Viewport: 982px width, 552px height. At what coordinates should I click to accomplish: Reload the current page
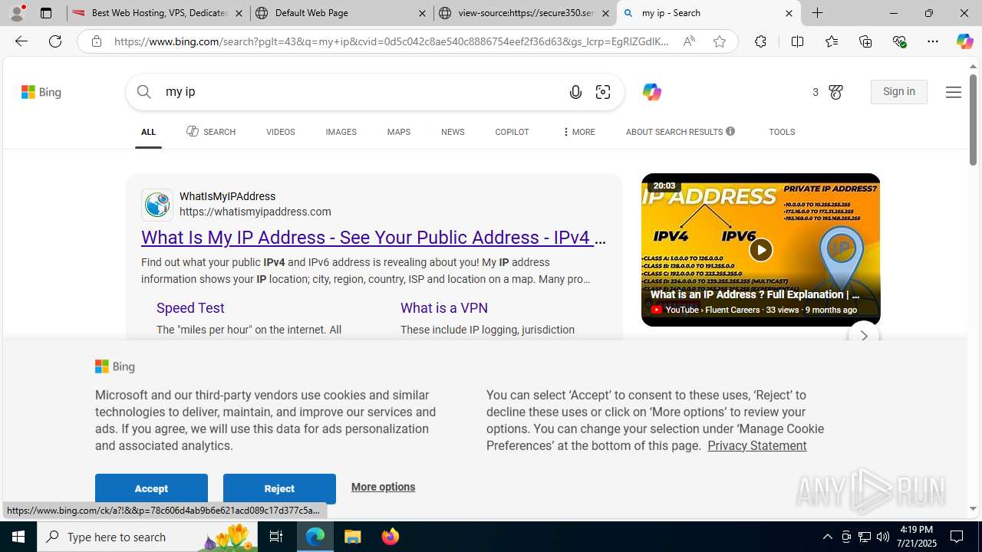[55, 41]
